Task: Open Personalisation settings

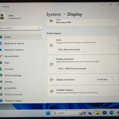Action: (20, 56)
